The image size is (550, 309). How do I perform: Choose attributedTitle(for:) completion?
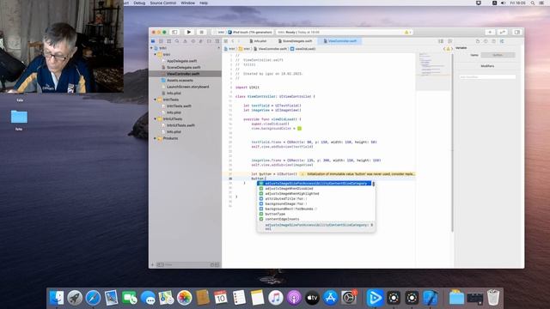(315, 198)
